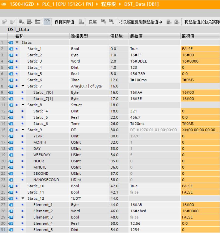The image size is (220, 233).
Task: Click the copy snapshot up-arrow icon
Action: click(103, 22)
